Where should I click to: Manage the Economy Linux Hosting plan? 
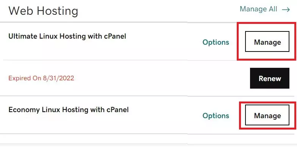pyautogui.click(x=267, y=115)
